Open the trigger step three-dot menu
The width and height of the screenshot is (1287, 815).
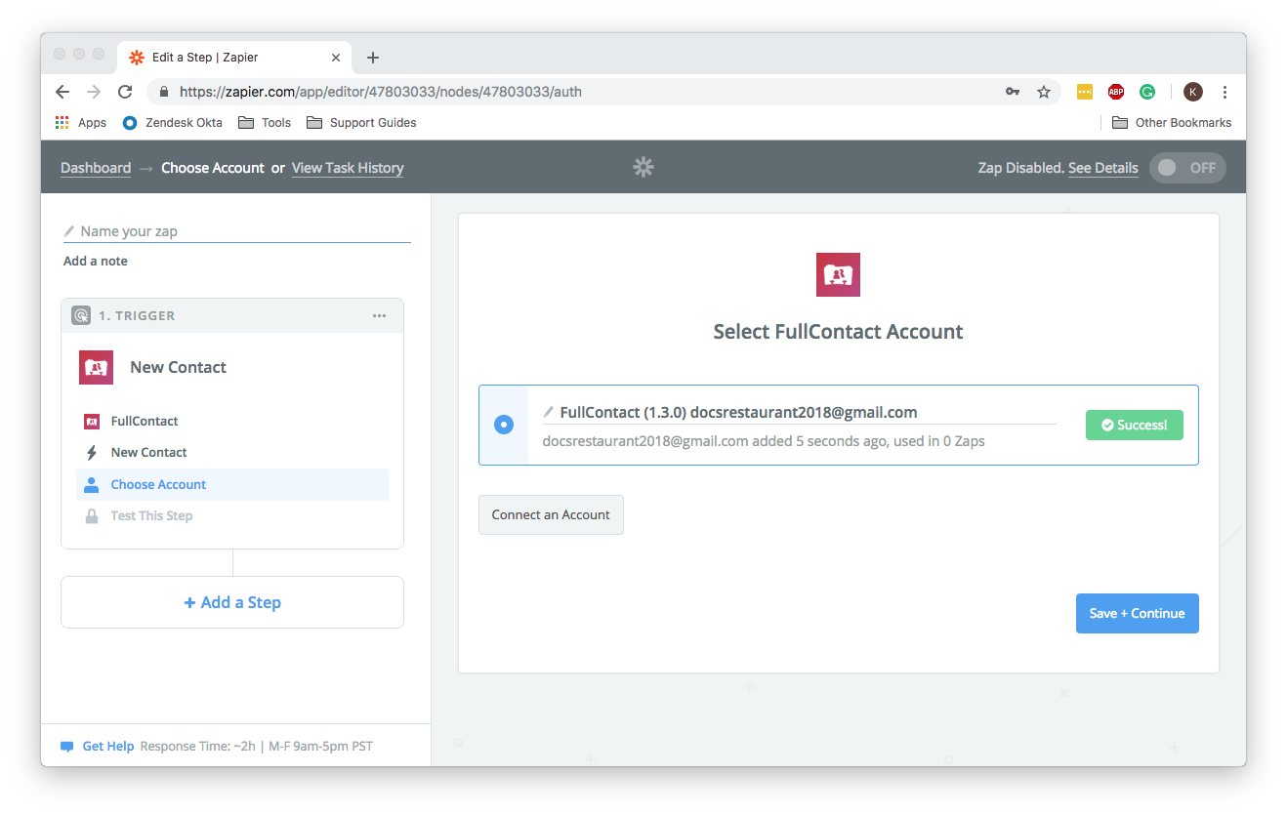pos(379,315)
